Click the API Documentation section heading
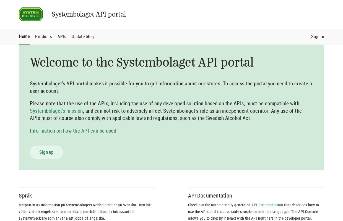Viewport: 343px width, 221px height. [210, 196]
